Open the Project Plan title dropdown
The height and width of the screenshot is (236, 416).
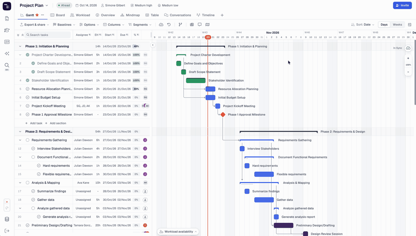tap(34, 6)
